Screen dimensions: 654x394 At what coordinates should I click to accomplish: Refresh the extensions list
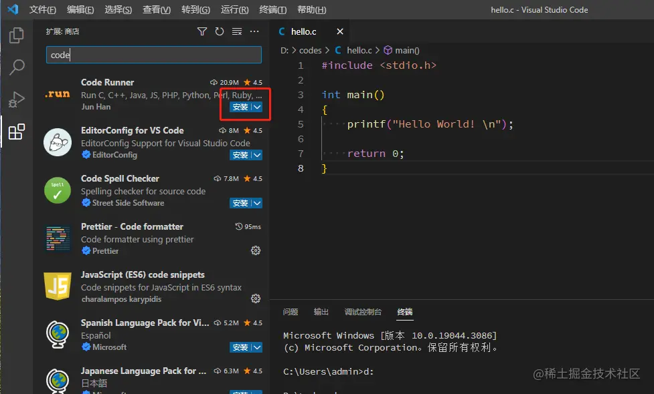pos(220,31)
